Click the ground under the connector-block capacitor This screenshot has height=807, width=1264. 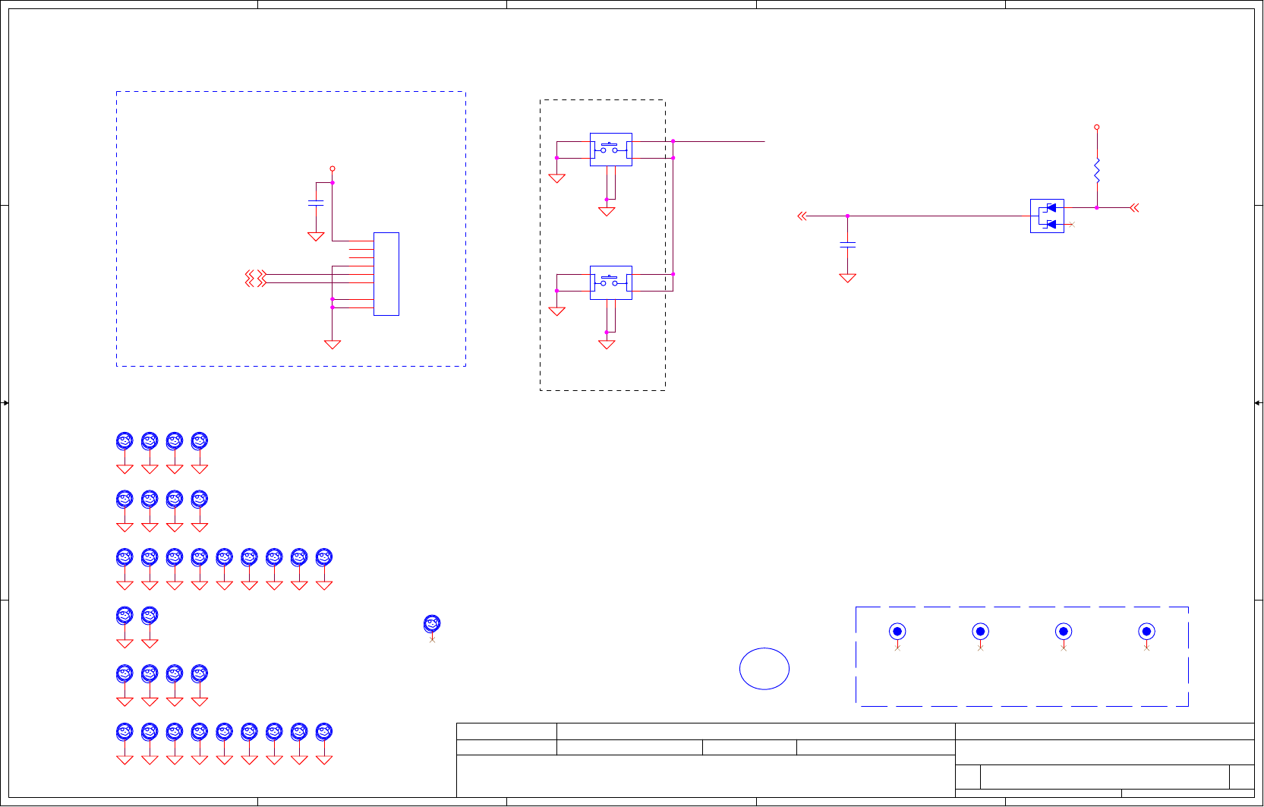point(316,236)
